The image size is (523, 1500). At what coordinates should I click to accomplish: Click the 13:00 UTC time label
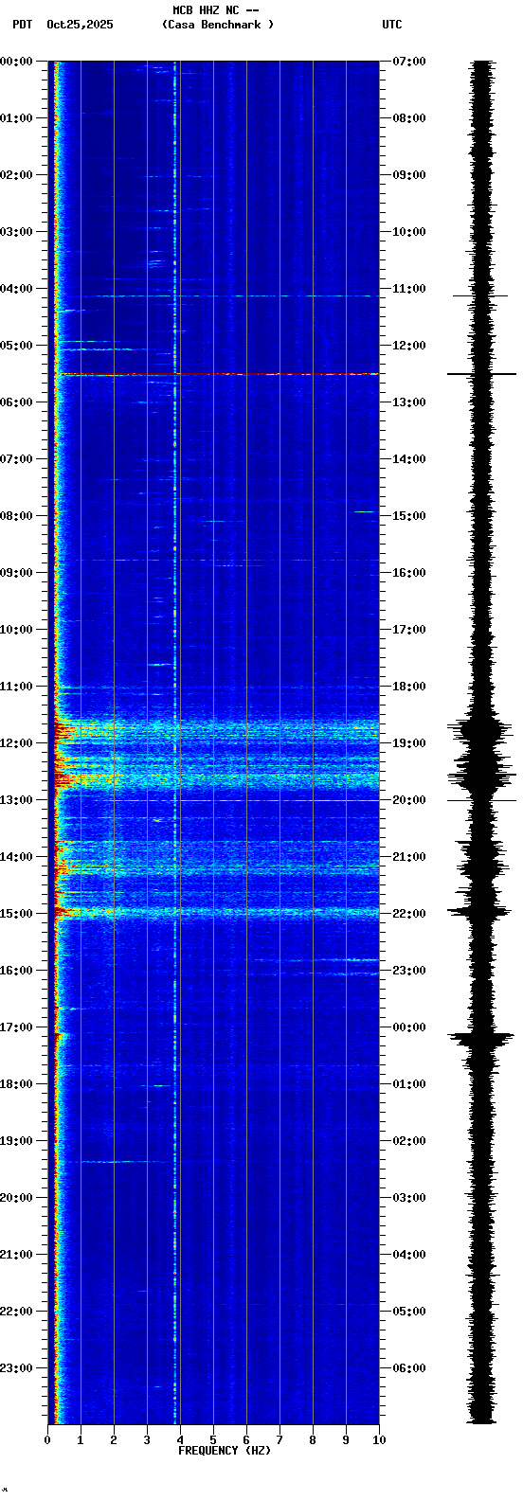(409, 402)
